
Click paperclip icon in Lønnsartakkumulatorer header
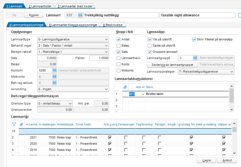125,87
